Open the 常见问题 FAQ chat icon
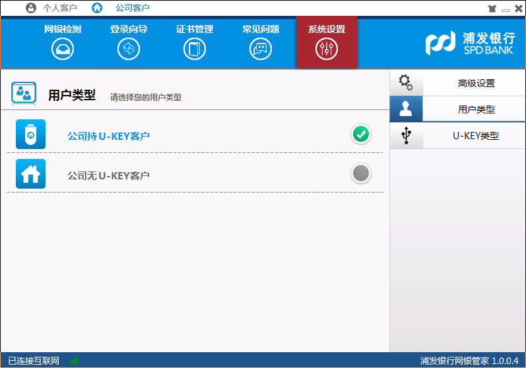Image resolution: width=526 pixels, height=368 pixels. click(x=261, y=49)
